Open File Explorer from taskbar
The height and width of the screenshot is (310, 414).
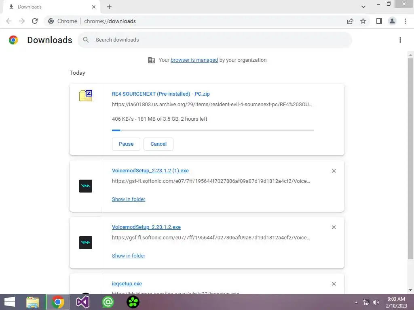click(x=33, y=302)
